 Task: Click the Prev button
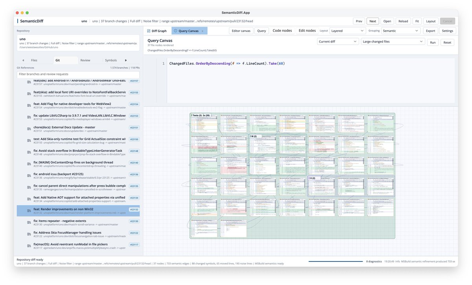click(359, 21)
